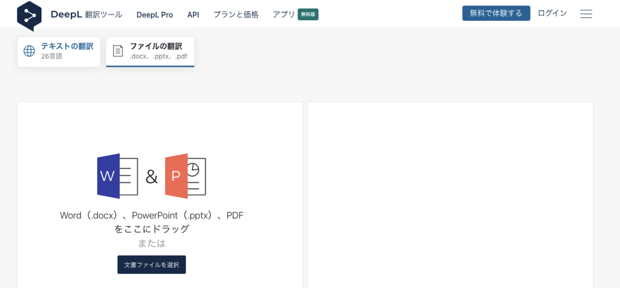Click the '.docx、.pptx、.pdf' text
This screenshot has height=288, width=620.
point(159,56)
